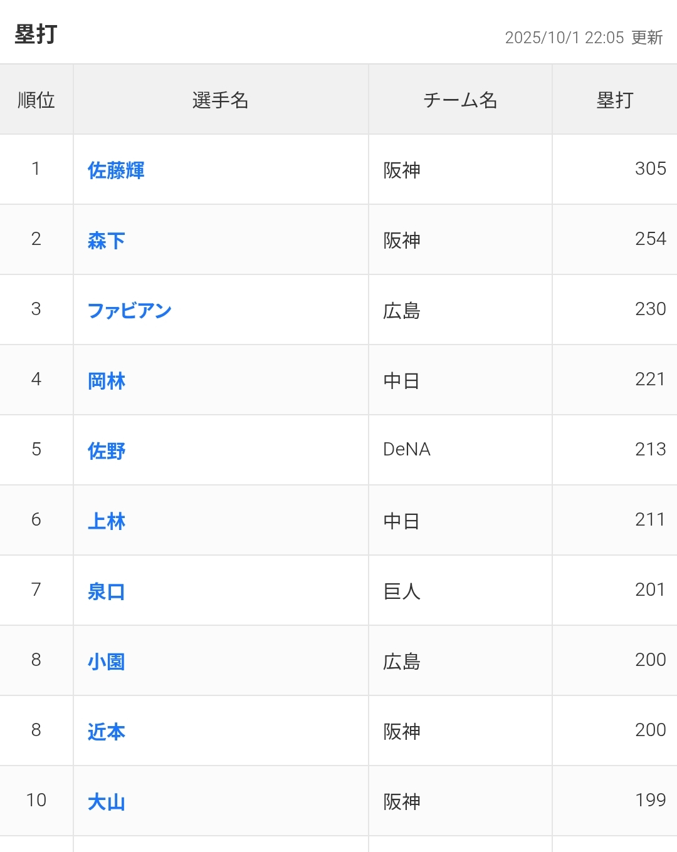
Task: Click the 選手名 column header
Action: pyautogui.click(x=221, y=100)
